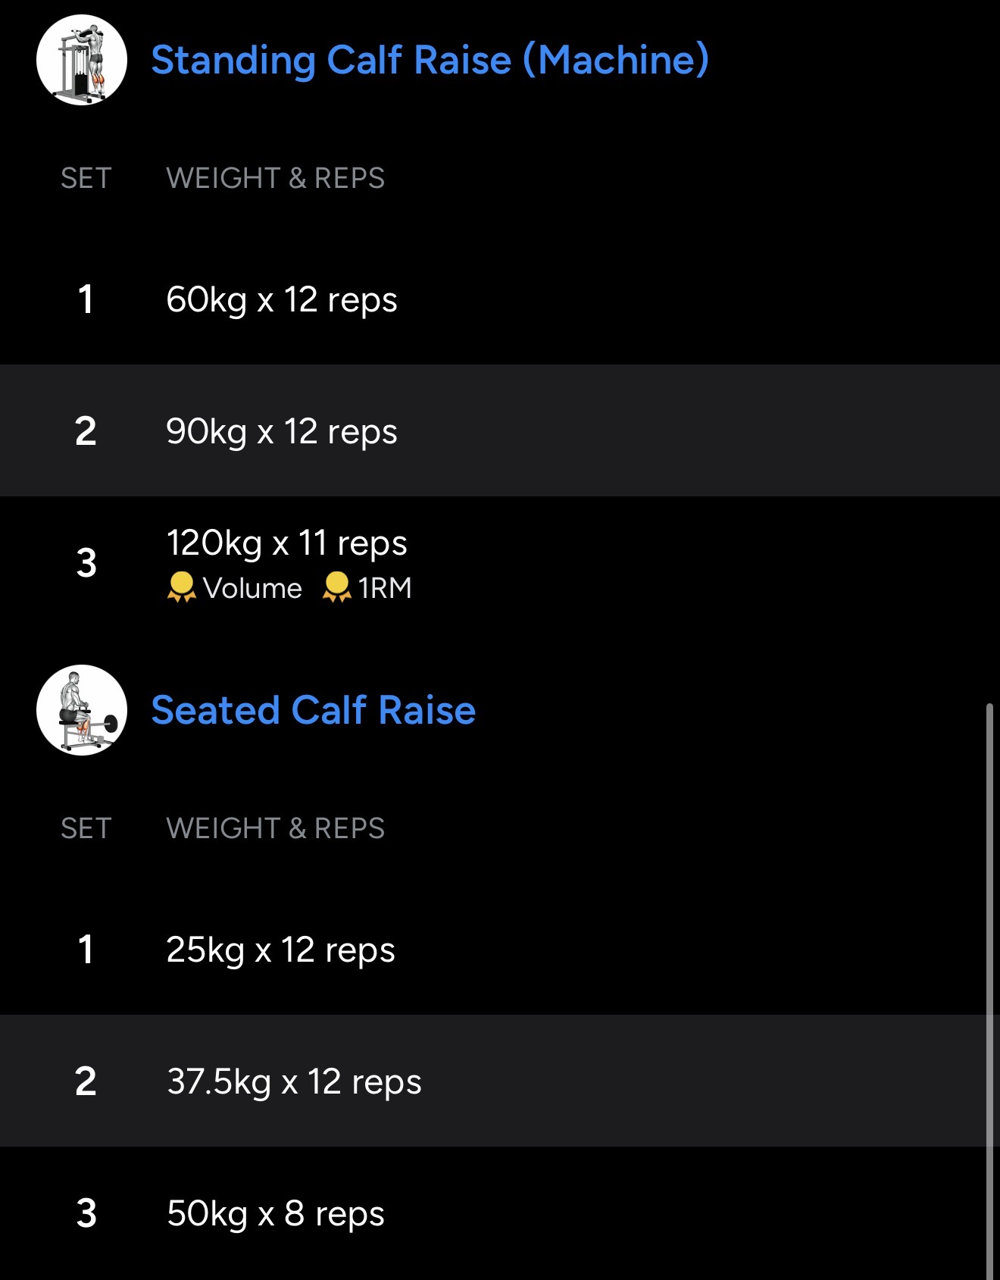
Task: Click set number 3 of Standing Calf Raise
Action: click(x=86, y=563)
